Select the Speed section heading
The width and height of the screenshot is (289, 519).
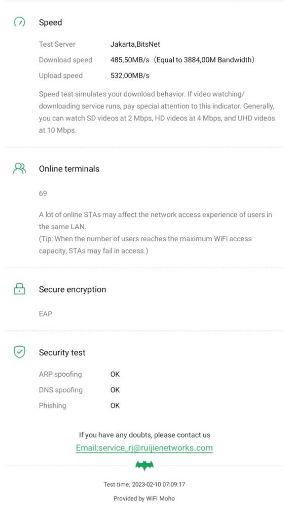[50, 22]
